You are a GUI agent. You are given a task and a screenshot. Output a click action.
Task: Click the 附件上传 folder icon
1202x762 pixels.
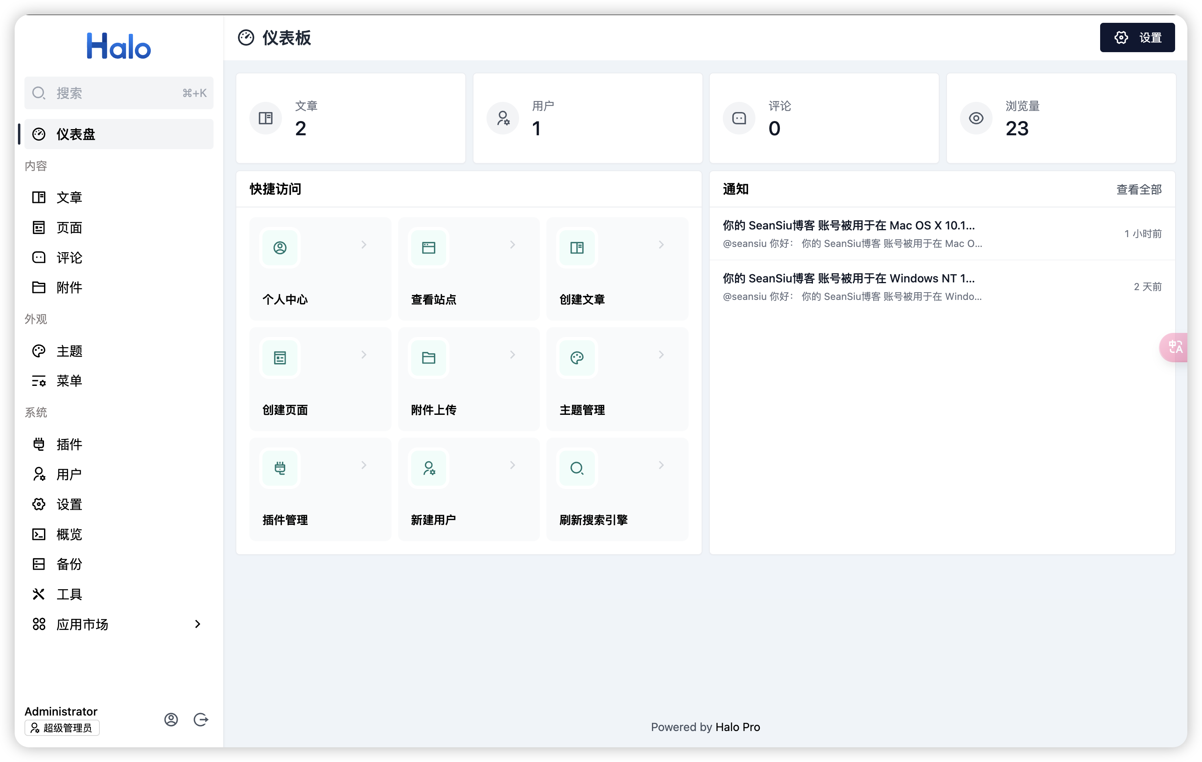429,358
